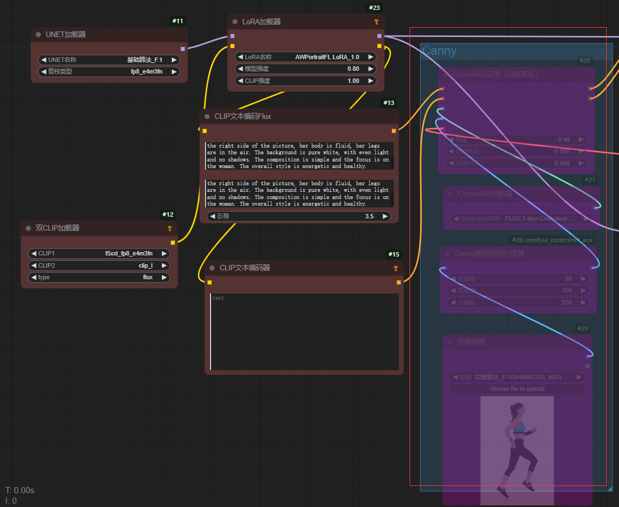Click LoRA加载器 yellow clip output socket

[x=379, y=46]
